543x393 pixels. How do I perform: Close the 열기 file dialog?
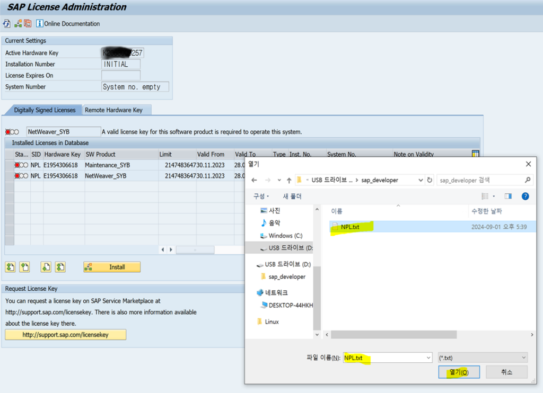(528, 164)
